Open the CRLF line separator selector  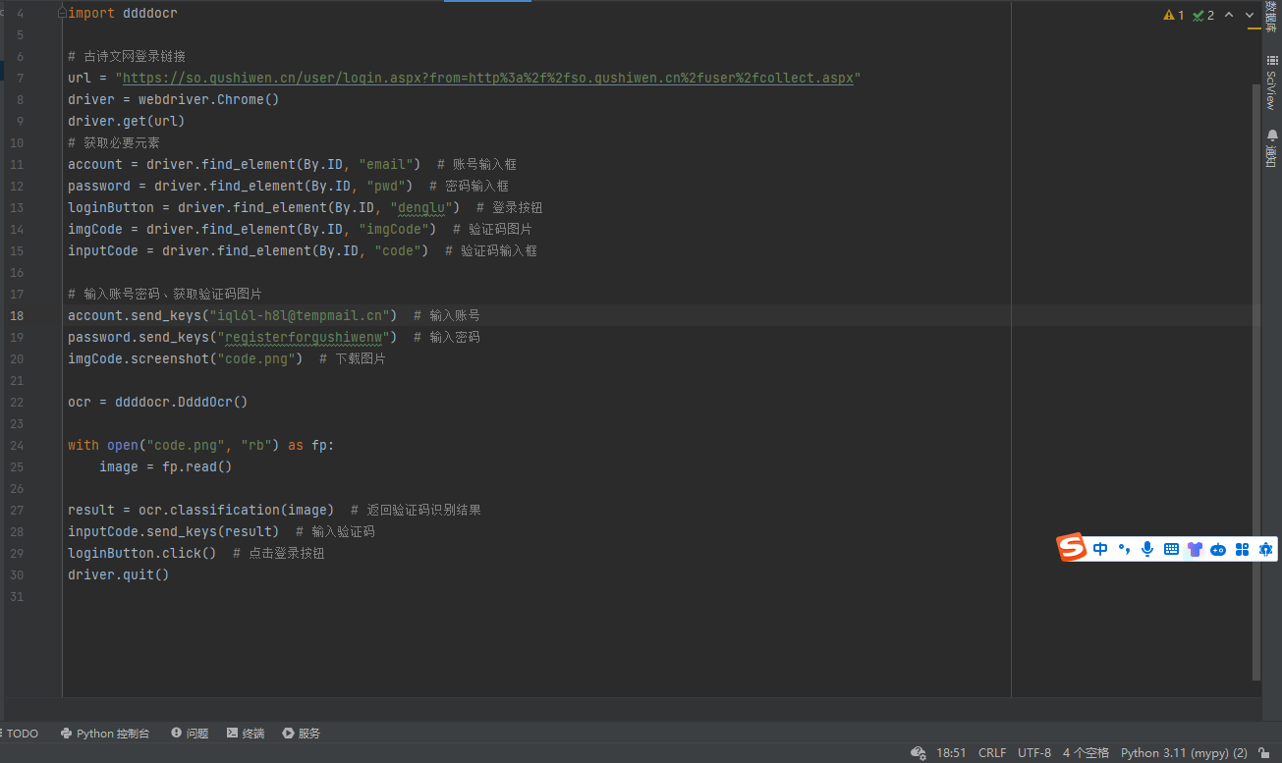992,753
